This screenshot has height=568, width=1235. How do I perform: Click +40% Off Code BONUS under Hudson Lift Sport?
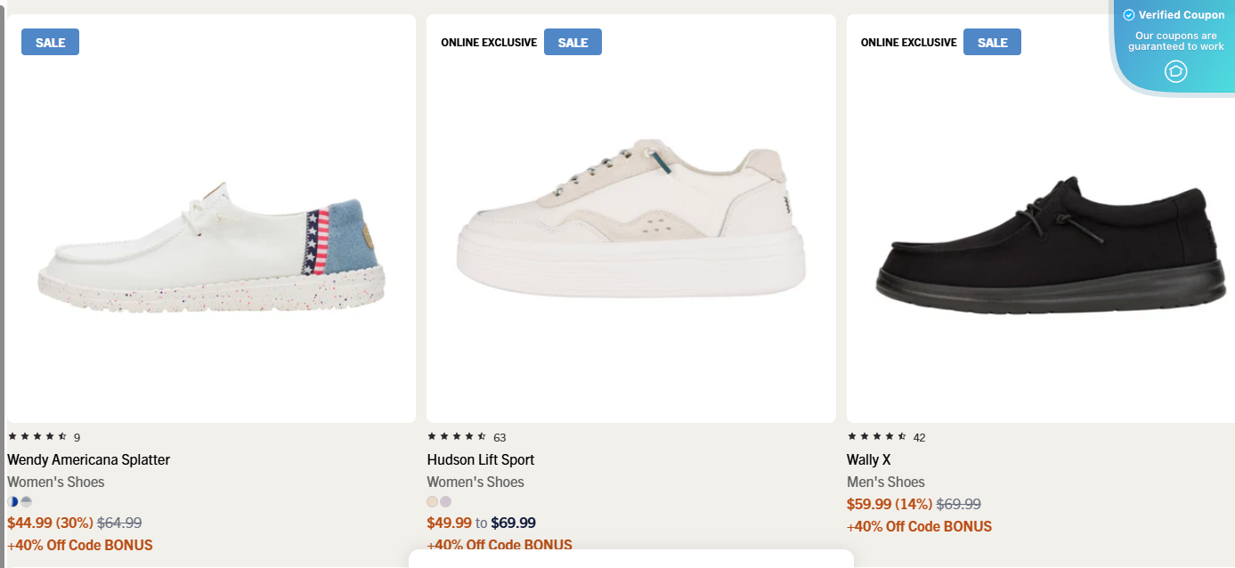coord(500,544)
